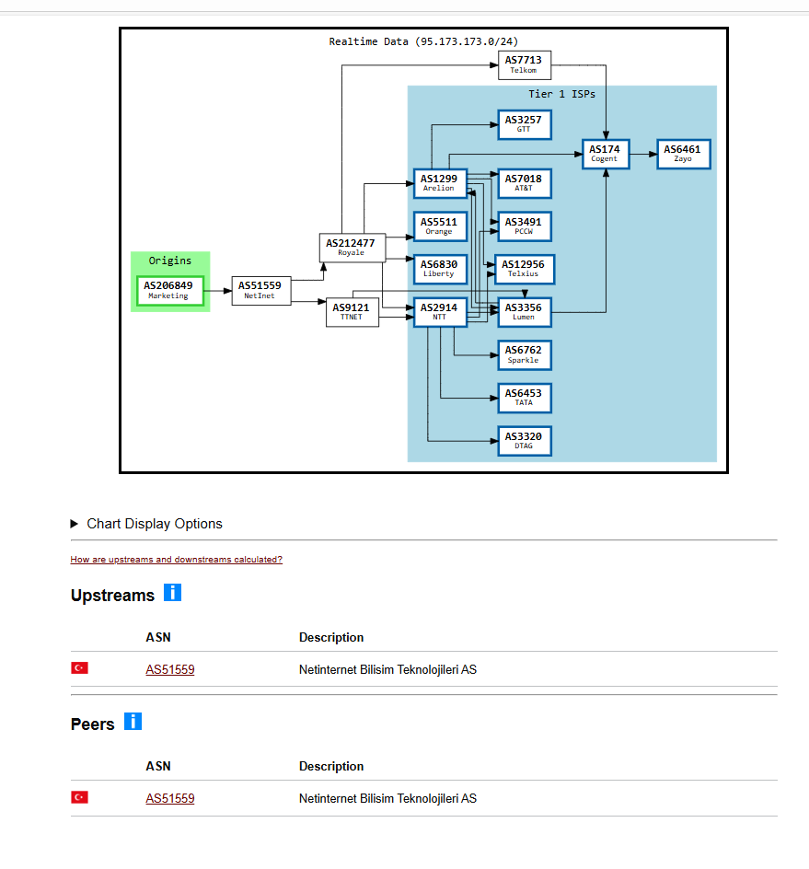809x869 pixels.
Task: Click Netinternet description in Peers row
Action: pos(387,799)
